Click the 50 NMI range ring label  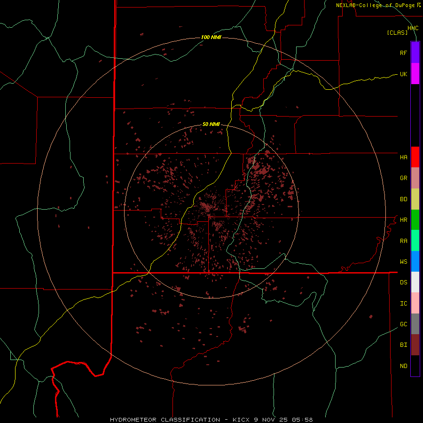pyautogui.click(x=211, y=124)
